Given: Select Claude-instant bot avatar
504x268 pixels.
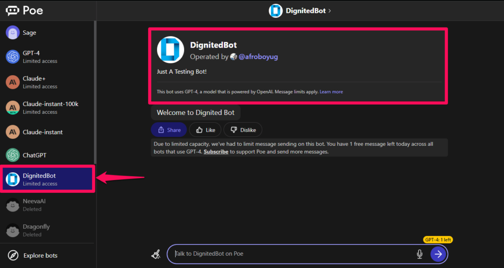Looking at the screenshot, I should tap(13, 132).
